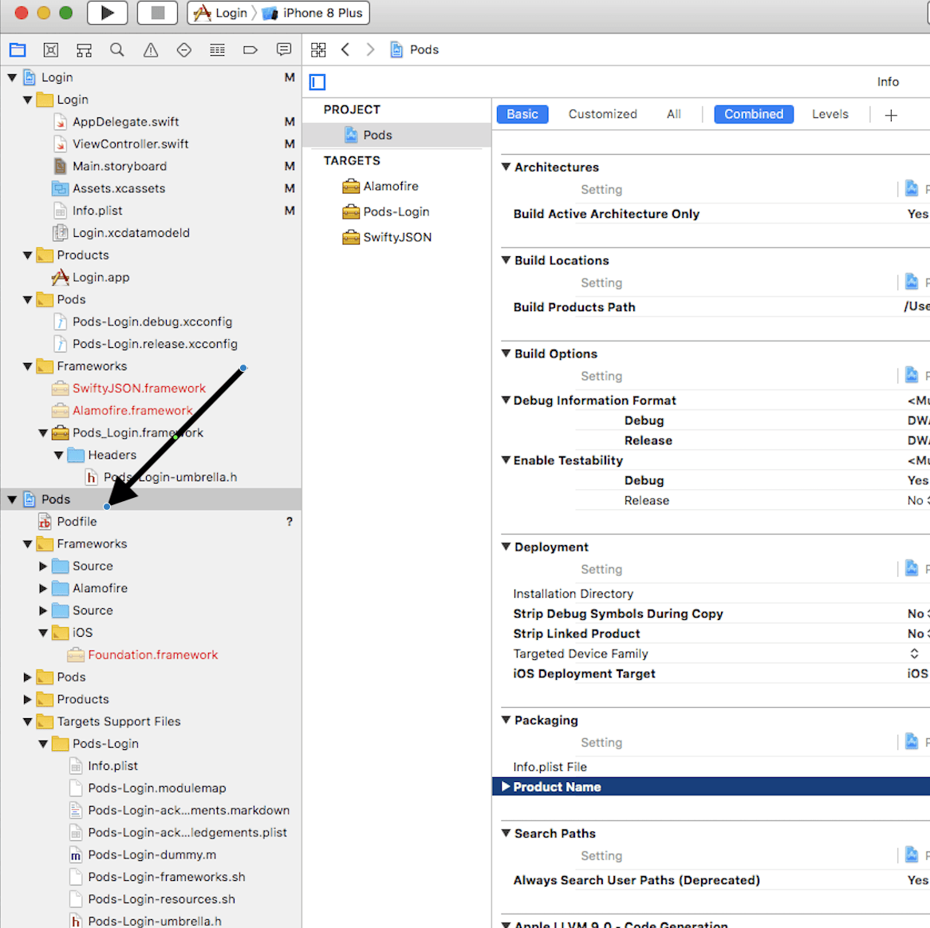Open the Breakpoint navigator icon
This screenshot has width=930, height=928.
tap(250, 50)
